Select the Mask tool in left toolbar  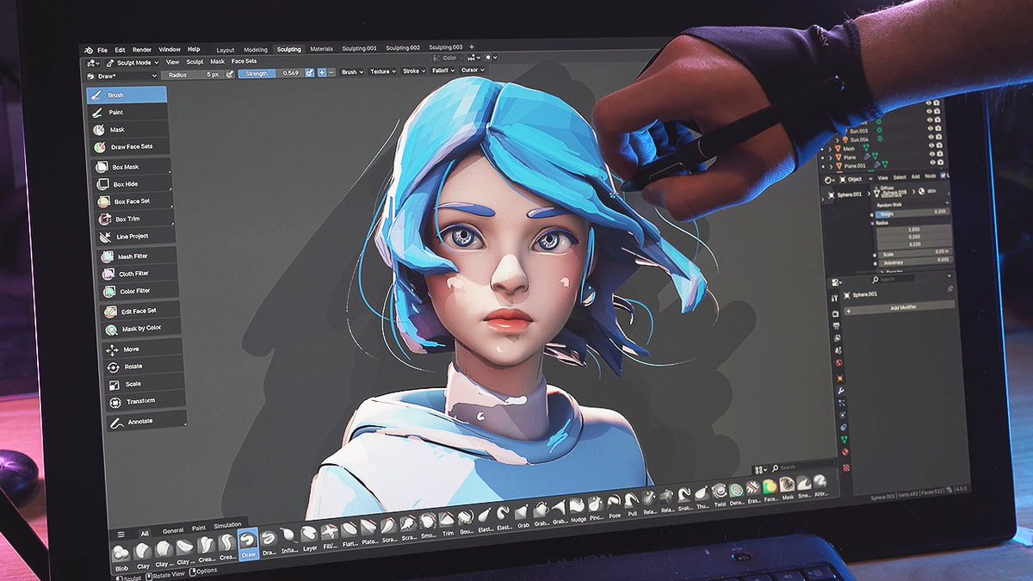pyautogui.click(x=129, y=130)
